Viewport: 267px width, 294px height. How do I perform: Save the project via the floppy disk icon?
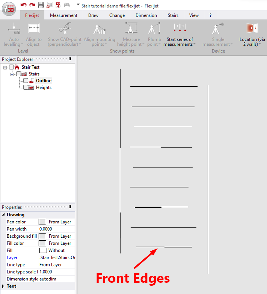click(x=41, y=5)
